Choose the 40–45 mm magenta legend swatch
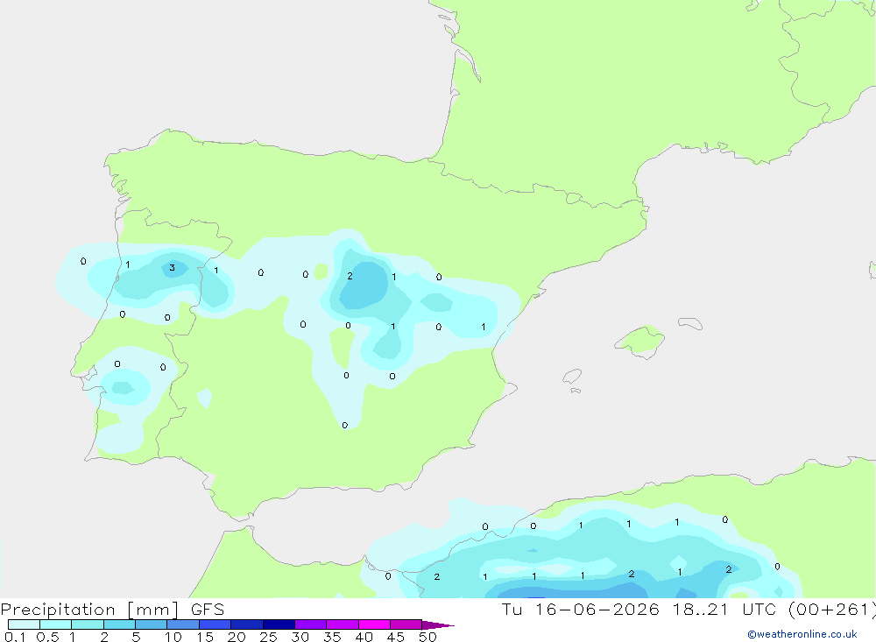Image resolution: width=876 pixels, height=642 pixels. point(374,624)
